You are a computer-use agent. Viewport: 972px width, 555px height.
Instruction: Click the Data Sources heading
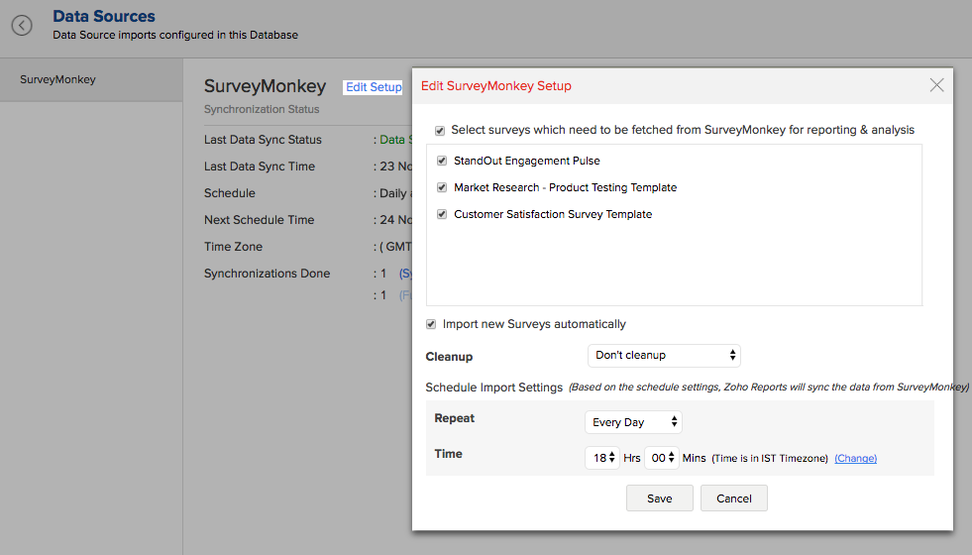pos(104,16)
